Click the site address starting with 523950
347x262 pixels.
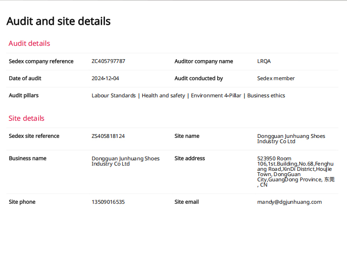tap(295, 171)
